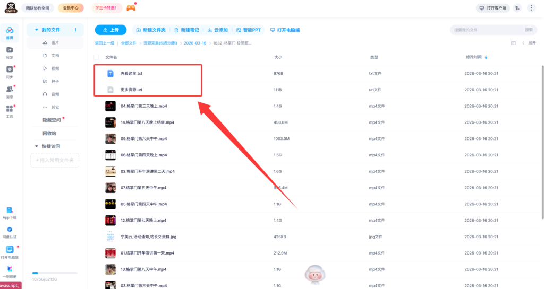Image resolution: width=544 pixels, height=289 pixels.
Task: Click the file list vertical scrollbar
Action: pyautogui.click(x=542, y=142)
